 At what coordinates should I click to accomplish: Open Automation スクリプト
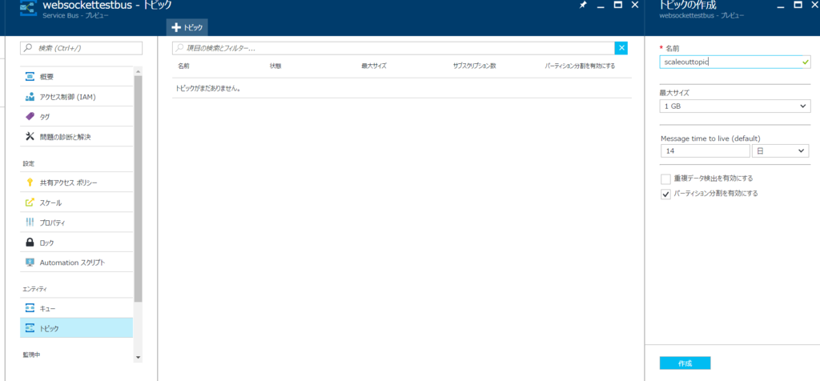76,263
